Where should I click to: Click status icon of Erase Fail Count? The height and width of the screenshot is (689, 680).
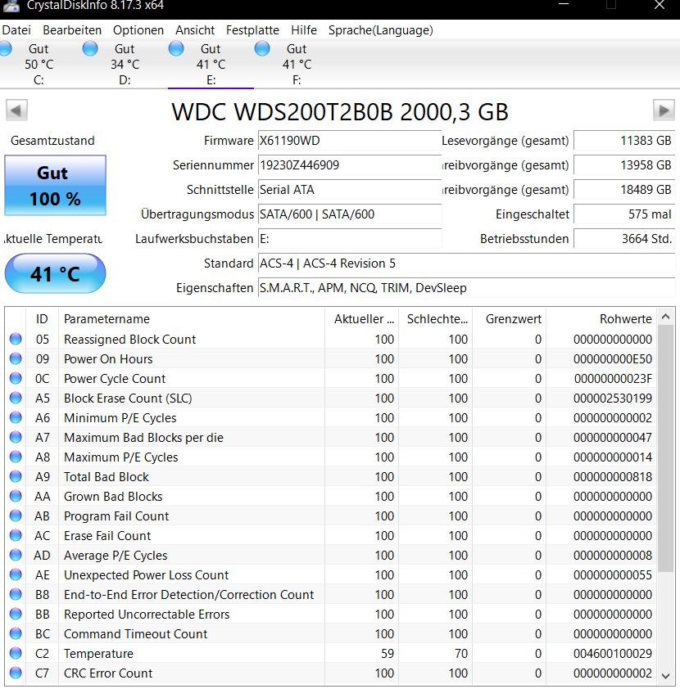coord(16,535)
